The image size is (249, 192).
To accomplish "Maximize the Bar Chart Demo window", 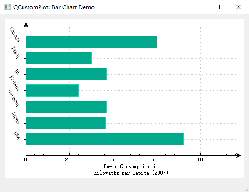I will 217,7.
